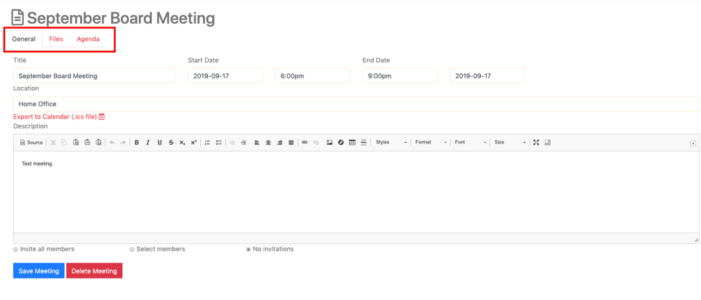Apply italic formatting in the editor
Image resolution: width=701 pixels, height=300 pixels.
pos(148,143)
